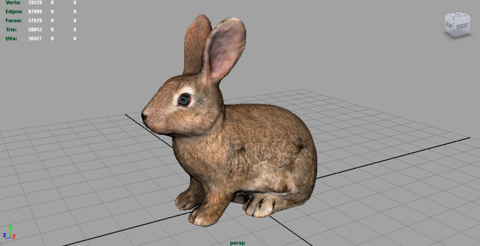The image size is (480, 246).
Task: Click the triangle count value 58012
Action: (35, 29)
